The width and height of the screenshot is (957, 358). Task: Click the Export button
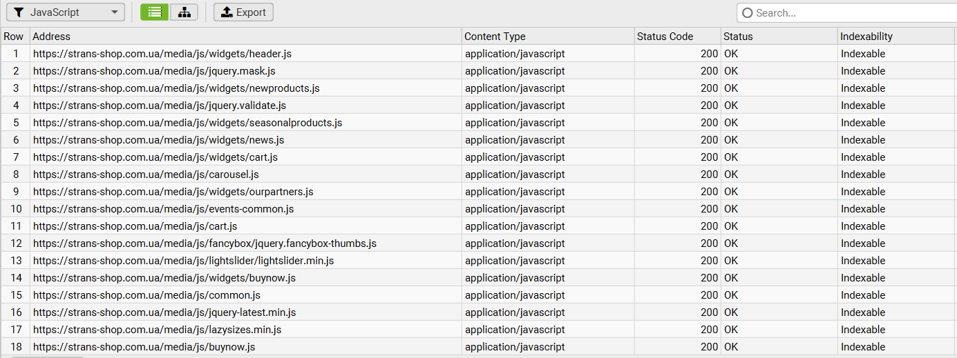[243, 12]
